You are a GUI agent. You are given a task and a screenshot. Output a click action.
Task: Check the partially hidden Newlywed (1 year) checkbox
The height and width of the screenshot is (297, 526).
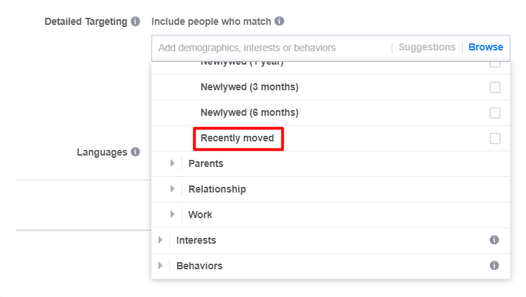click(495, 65)
